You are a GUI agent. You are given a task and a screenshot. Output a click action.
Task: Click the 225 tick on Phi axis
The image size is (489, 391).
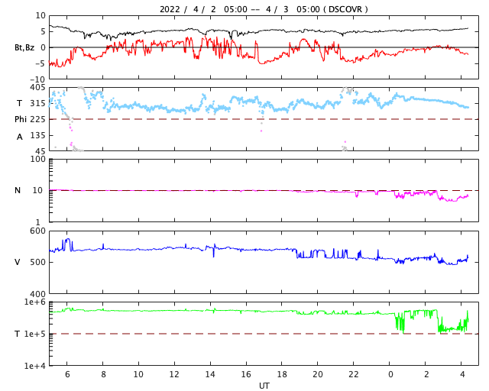click(37, 119)
